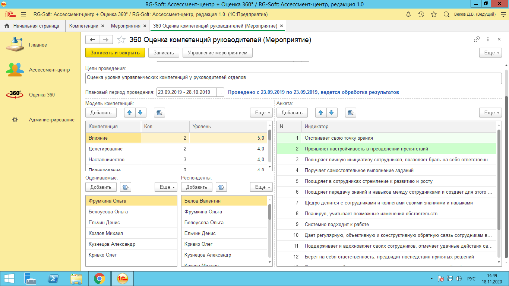Screen dimensions: 509x286
Task: Click the Управление мероприятием button
Action: click(x=218, y=53)
